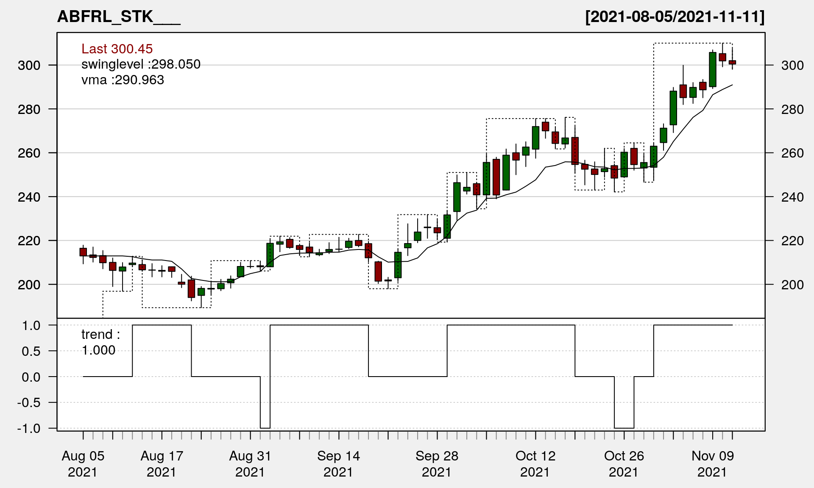Viewport: 814px width, 488px height.
Task: Click the Sep 28 2021 date label
Action: pos(437,463)
